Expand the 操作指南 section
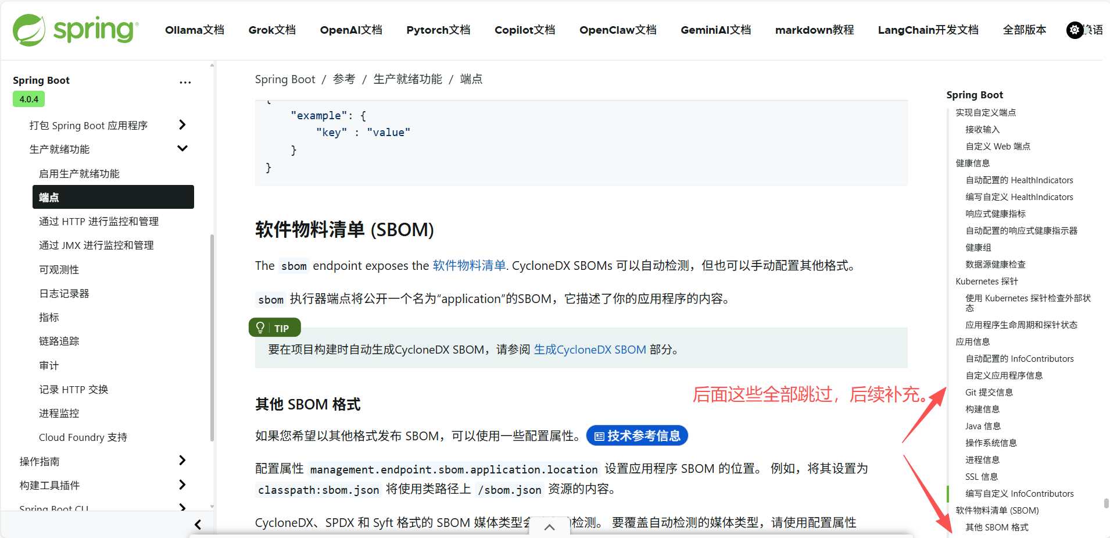Viewport: 1110px width, 538px height. [x=182, y=461]
